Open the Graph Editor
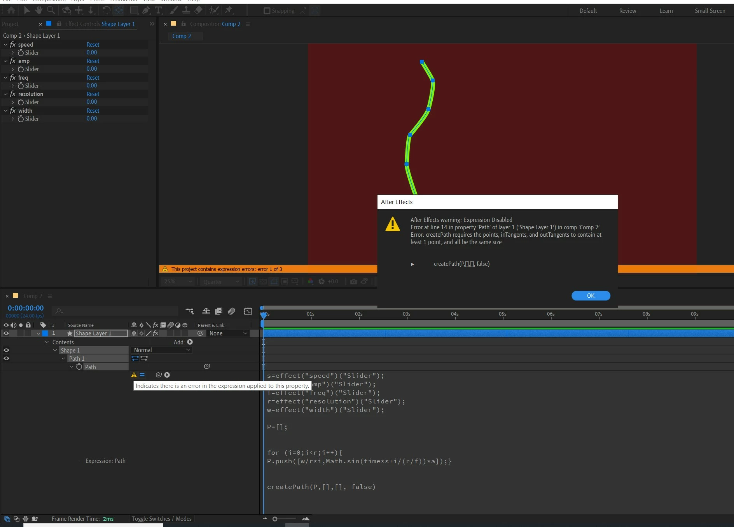 [248, 311]
